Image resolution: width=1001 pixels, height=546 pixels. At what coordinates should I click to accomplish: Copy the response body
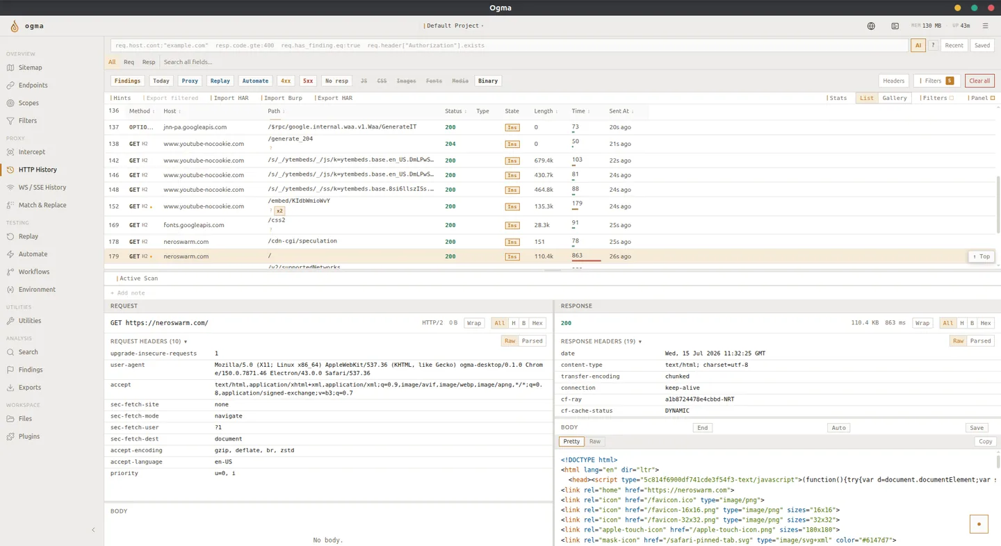coord(985,442)
